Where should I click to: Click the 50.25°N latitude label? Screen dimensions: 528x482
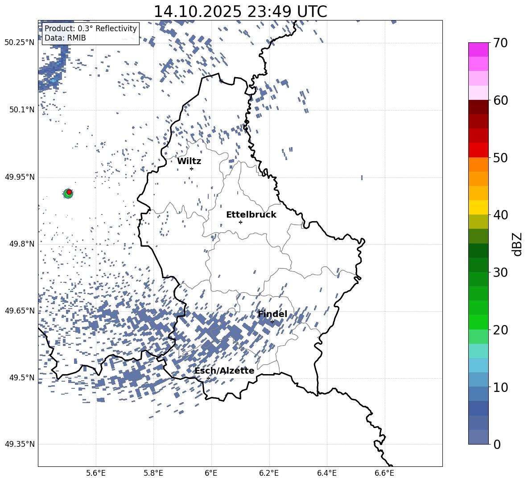pos(20,43)
